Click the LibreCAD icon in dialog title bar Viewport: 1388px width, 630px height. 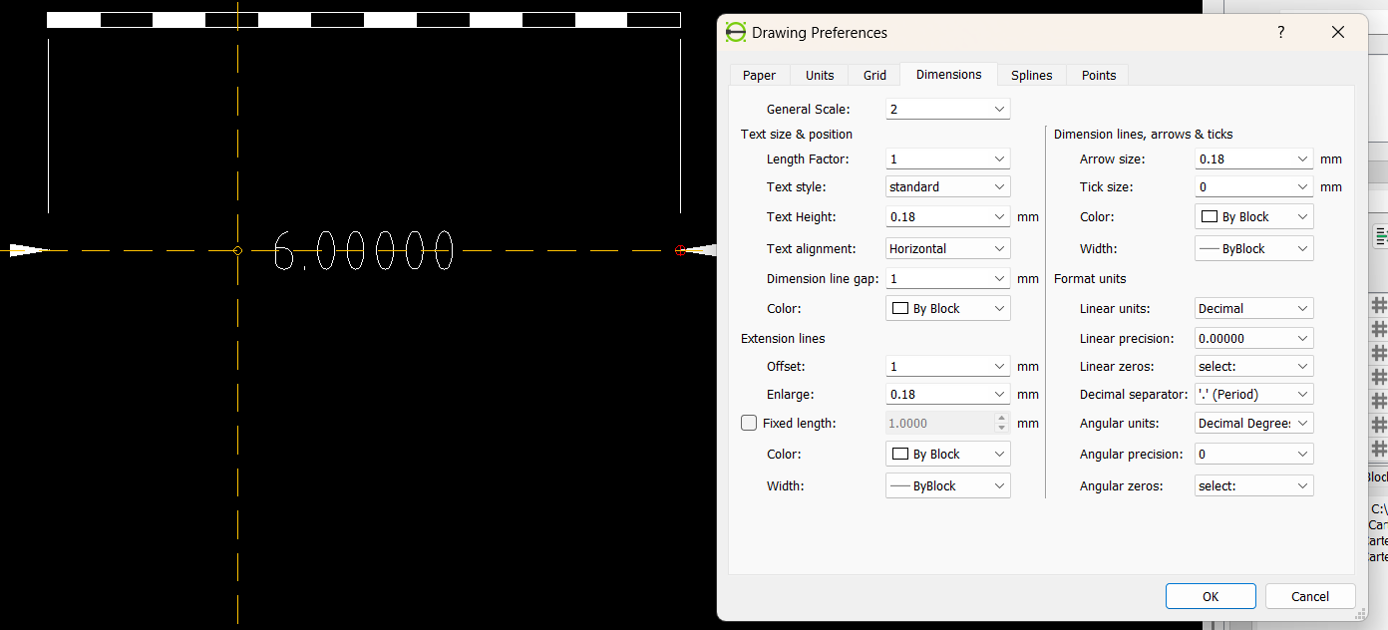click(736, 33)
